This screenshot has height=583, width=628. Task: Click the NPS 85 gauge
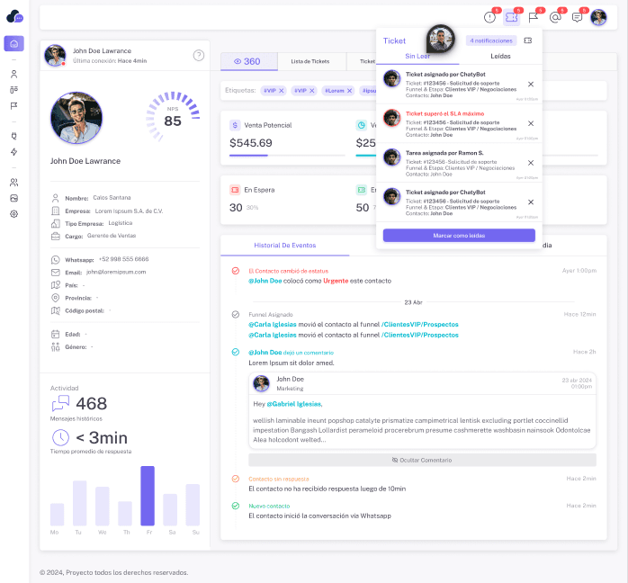[x=173, y=117]
